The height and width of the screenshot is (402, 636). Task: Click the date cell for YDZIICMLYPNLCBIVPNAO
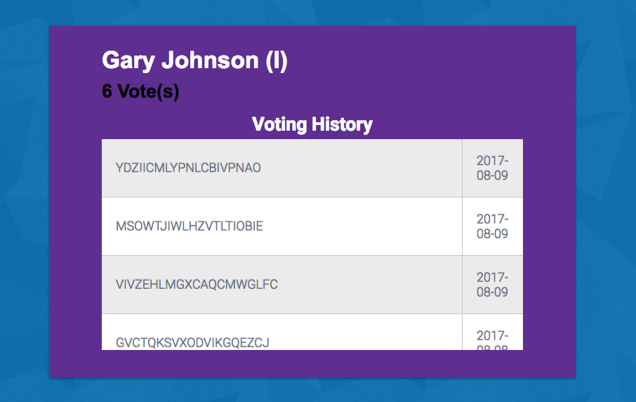click(x=492, y=168)
